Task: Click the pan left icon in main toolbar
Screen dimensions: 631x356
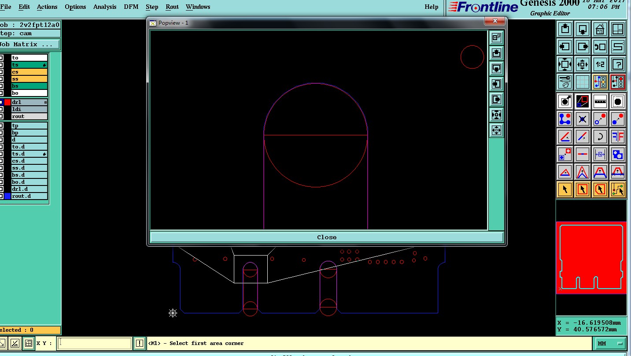Action: tap(565, 47)
